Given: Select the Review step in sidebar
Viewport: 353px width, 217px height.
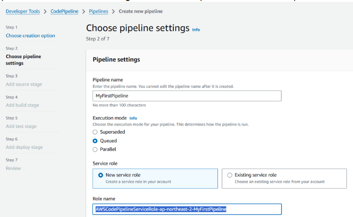Looking at the screenshot, I should point(13,168).
